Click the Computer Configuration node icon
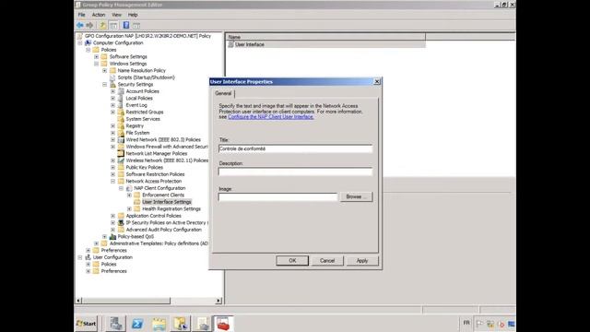Screen dimensions: 590x332 88,43
